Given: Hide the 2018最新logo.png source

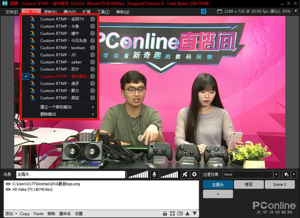Looking at the screenshot, I should coord(8,184).
